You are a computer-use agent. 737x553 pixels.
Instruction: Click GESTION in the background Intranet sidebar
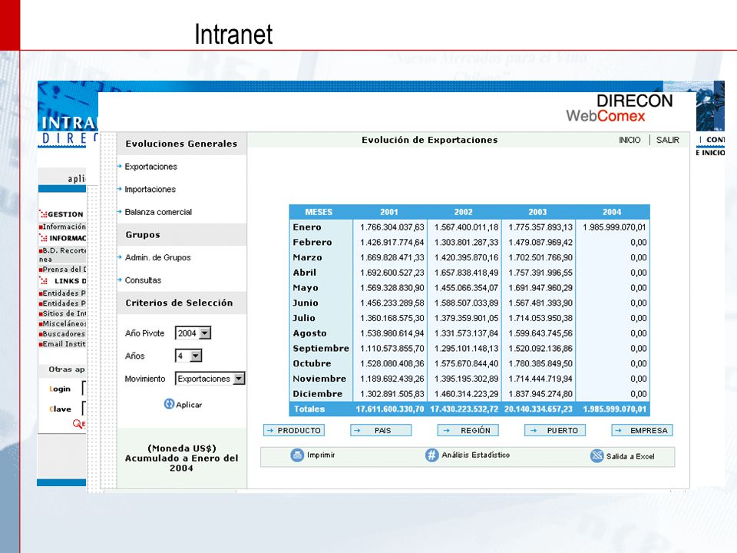click(65, 214)
